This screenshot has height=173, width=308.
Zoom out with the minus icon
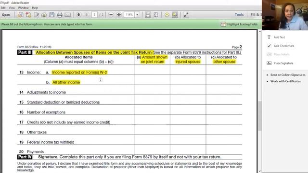click(x=111, y=15)
